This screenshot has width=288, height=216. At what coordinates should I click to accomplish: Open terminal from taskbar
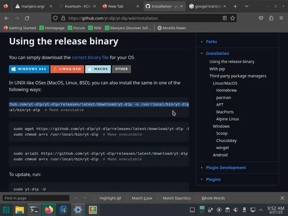[x=34, y=210]
